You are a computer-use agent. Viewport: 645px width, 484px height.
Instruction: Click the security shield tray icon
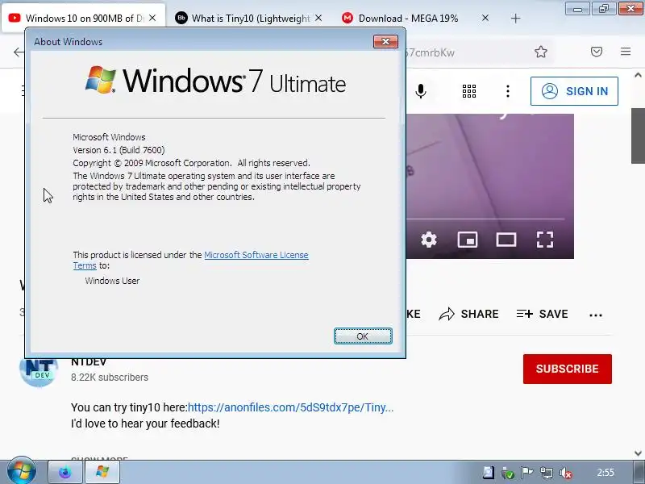pos(508,474)
